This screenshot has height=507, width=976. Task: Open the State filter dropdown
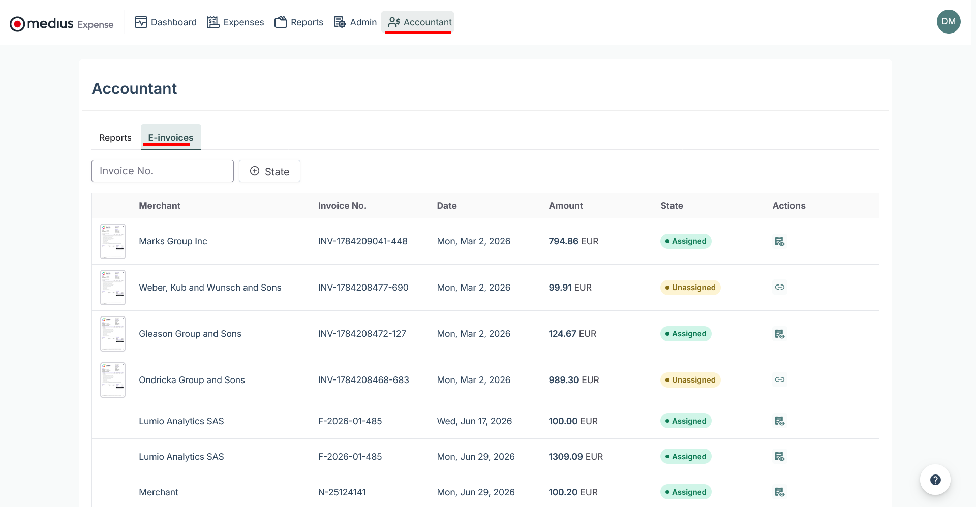[269, 171]
